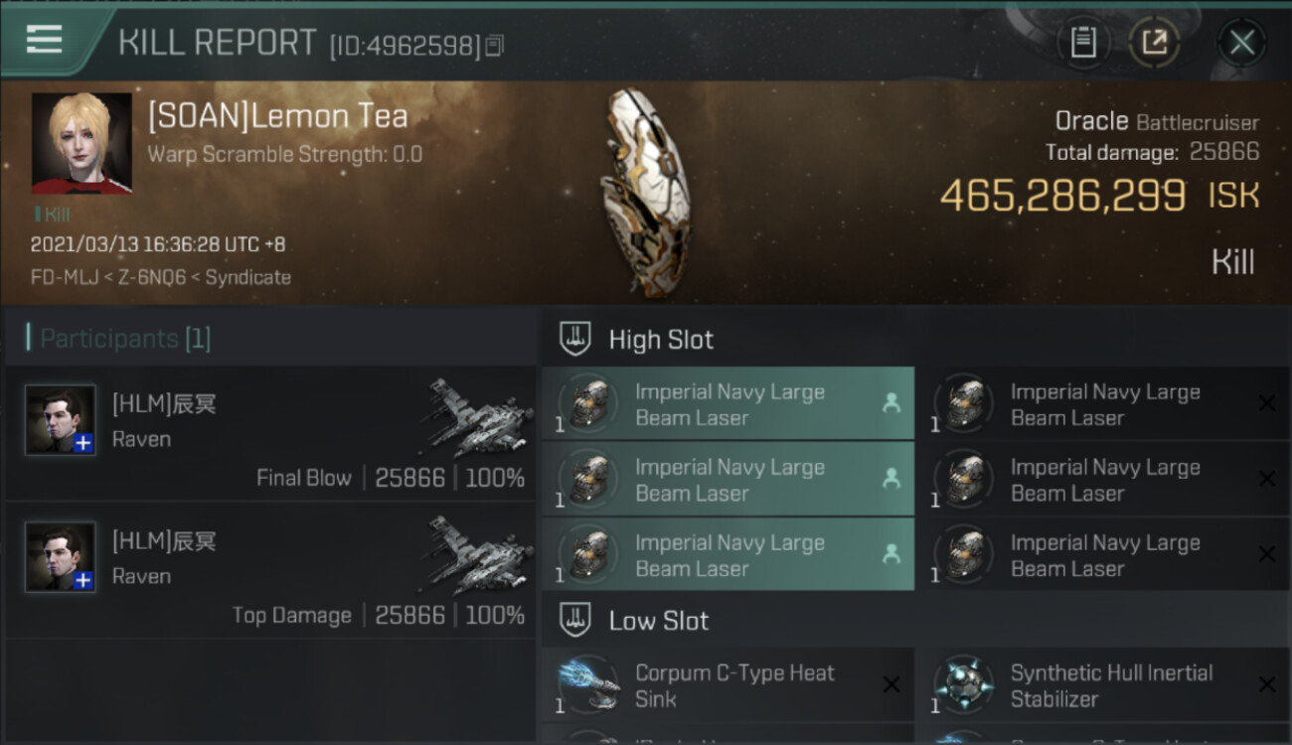Open the clipboard notes icon
Viewport: 1292px width, 745px height.
click(1083, 43)
